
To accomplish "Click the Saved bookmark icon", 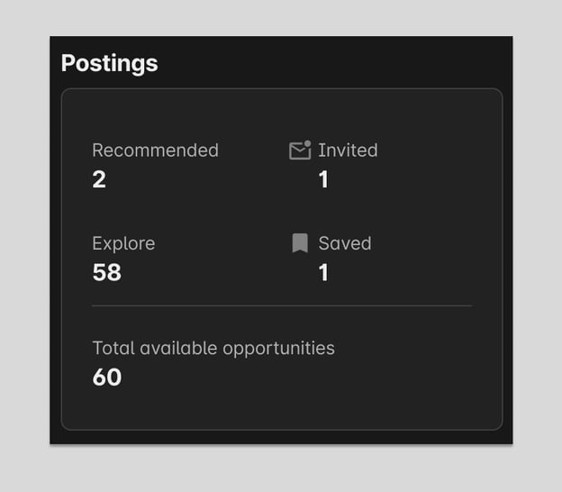I will point(300,243).
